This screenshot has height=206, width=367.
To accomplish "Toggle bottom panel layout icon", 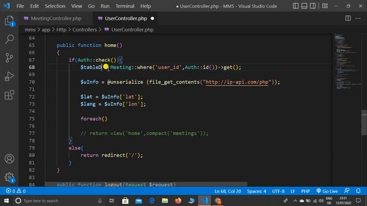I will tap(304, 6).
